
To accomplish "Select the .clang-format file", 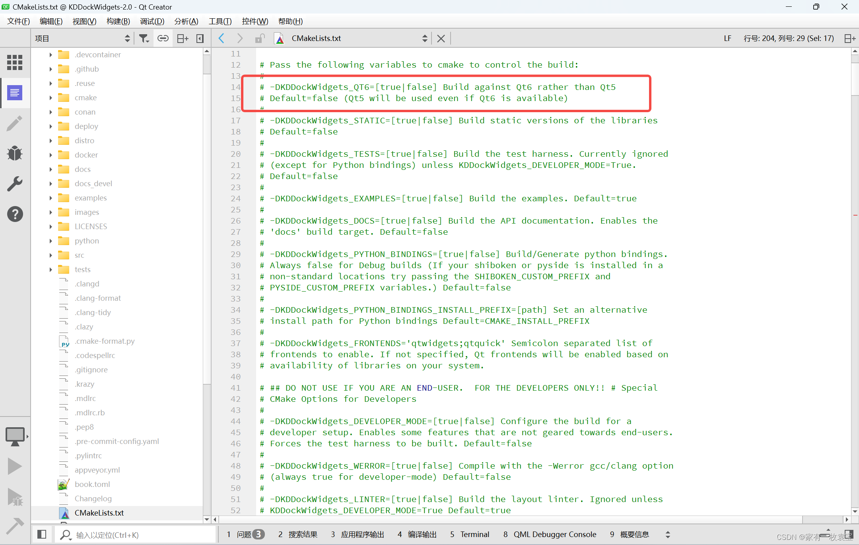I will point(97,298).
